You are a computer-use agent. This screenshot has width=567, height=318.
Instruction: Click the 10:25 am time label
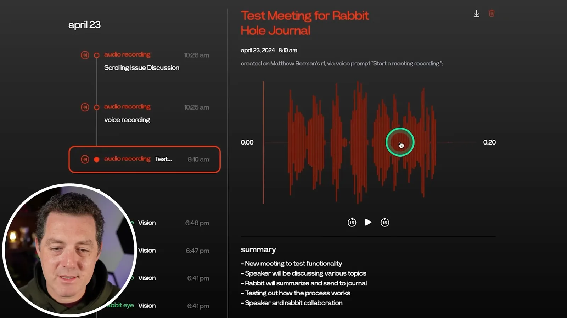point(196,107)
